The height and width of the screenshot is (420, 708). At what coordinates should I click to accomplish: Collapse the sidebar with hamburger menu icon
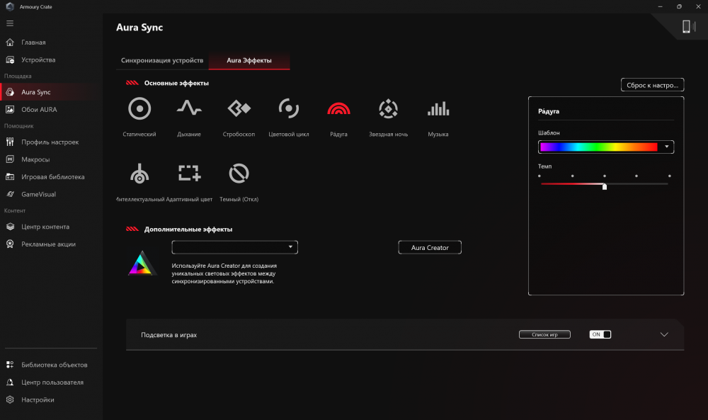click(10, 23)
